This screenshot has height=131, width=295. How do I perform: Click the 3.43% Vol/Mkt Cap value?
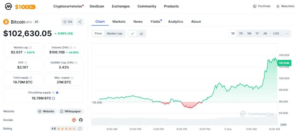pyautogui.click(x=64, y=67)
